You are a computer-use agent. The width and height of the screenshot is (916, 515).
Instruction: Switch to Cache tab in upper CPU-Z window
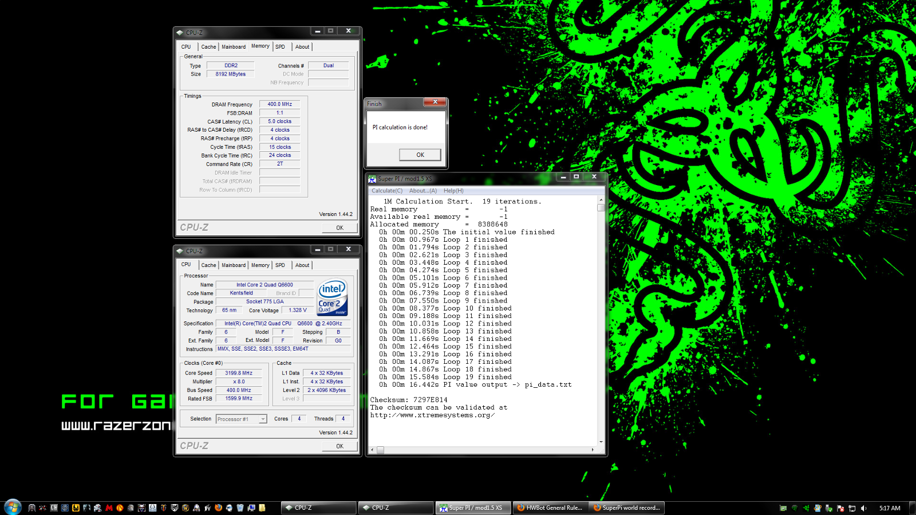click(208, 47)
